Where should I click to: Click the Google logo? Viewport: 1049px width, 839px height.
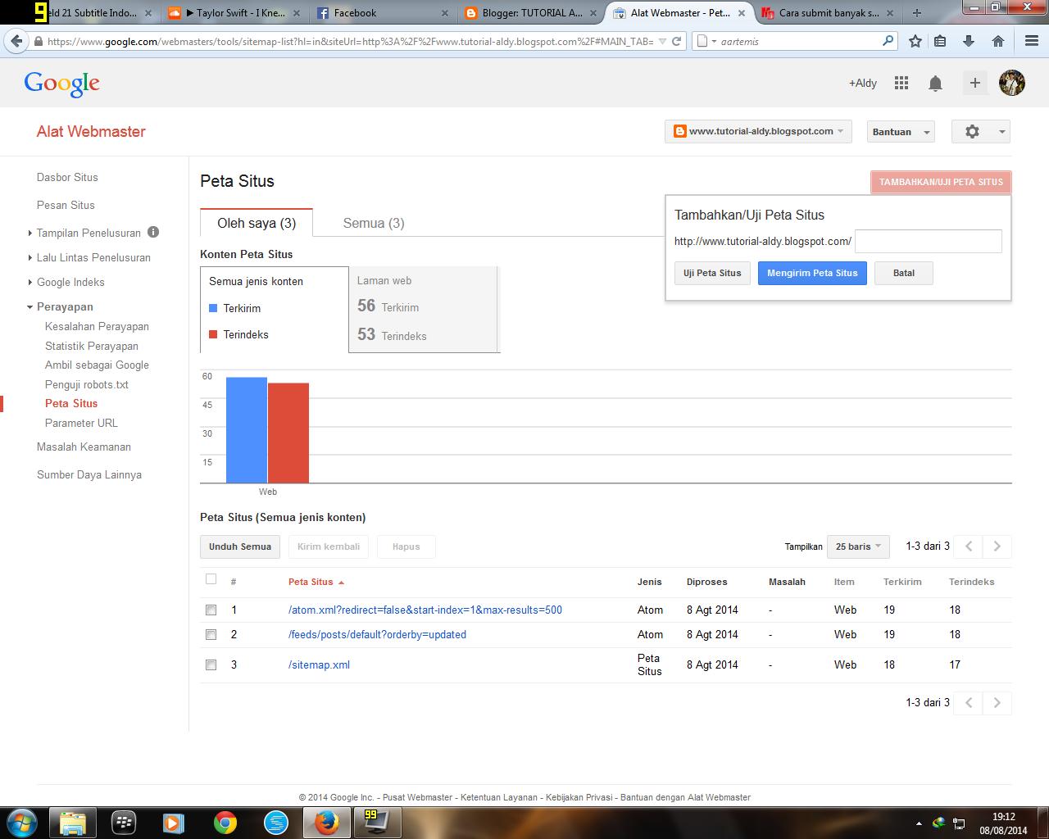tap(61, 83)
